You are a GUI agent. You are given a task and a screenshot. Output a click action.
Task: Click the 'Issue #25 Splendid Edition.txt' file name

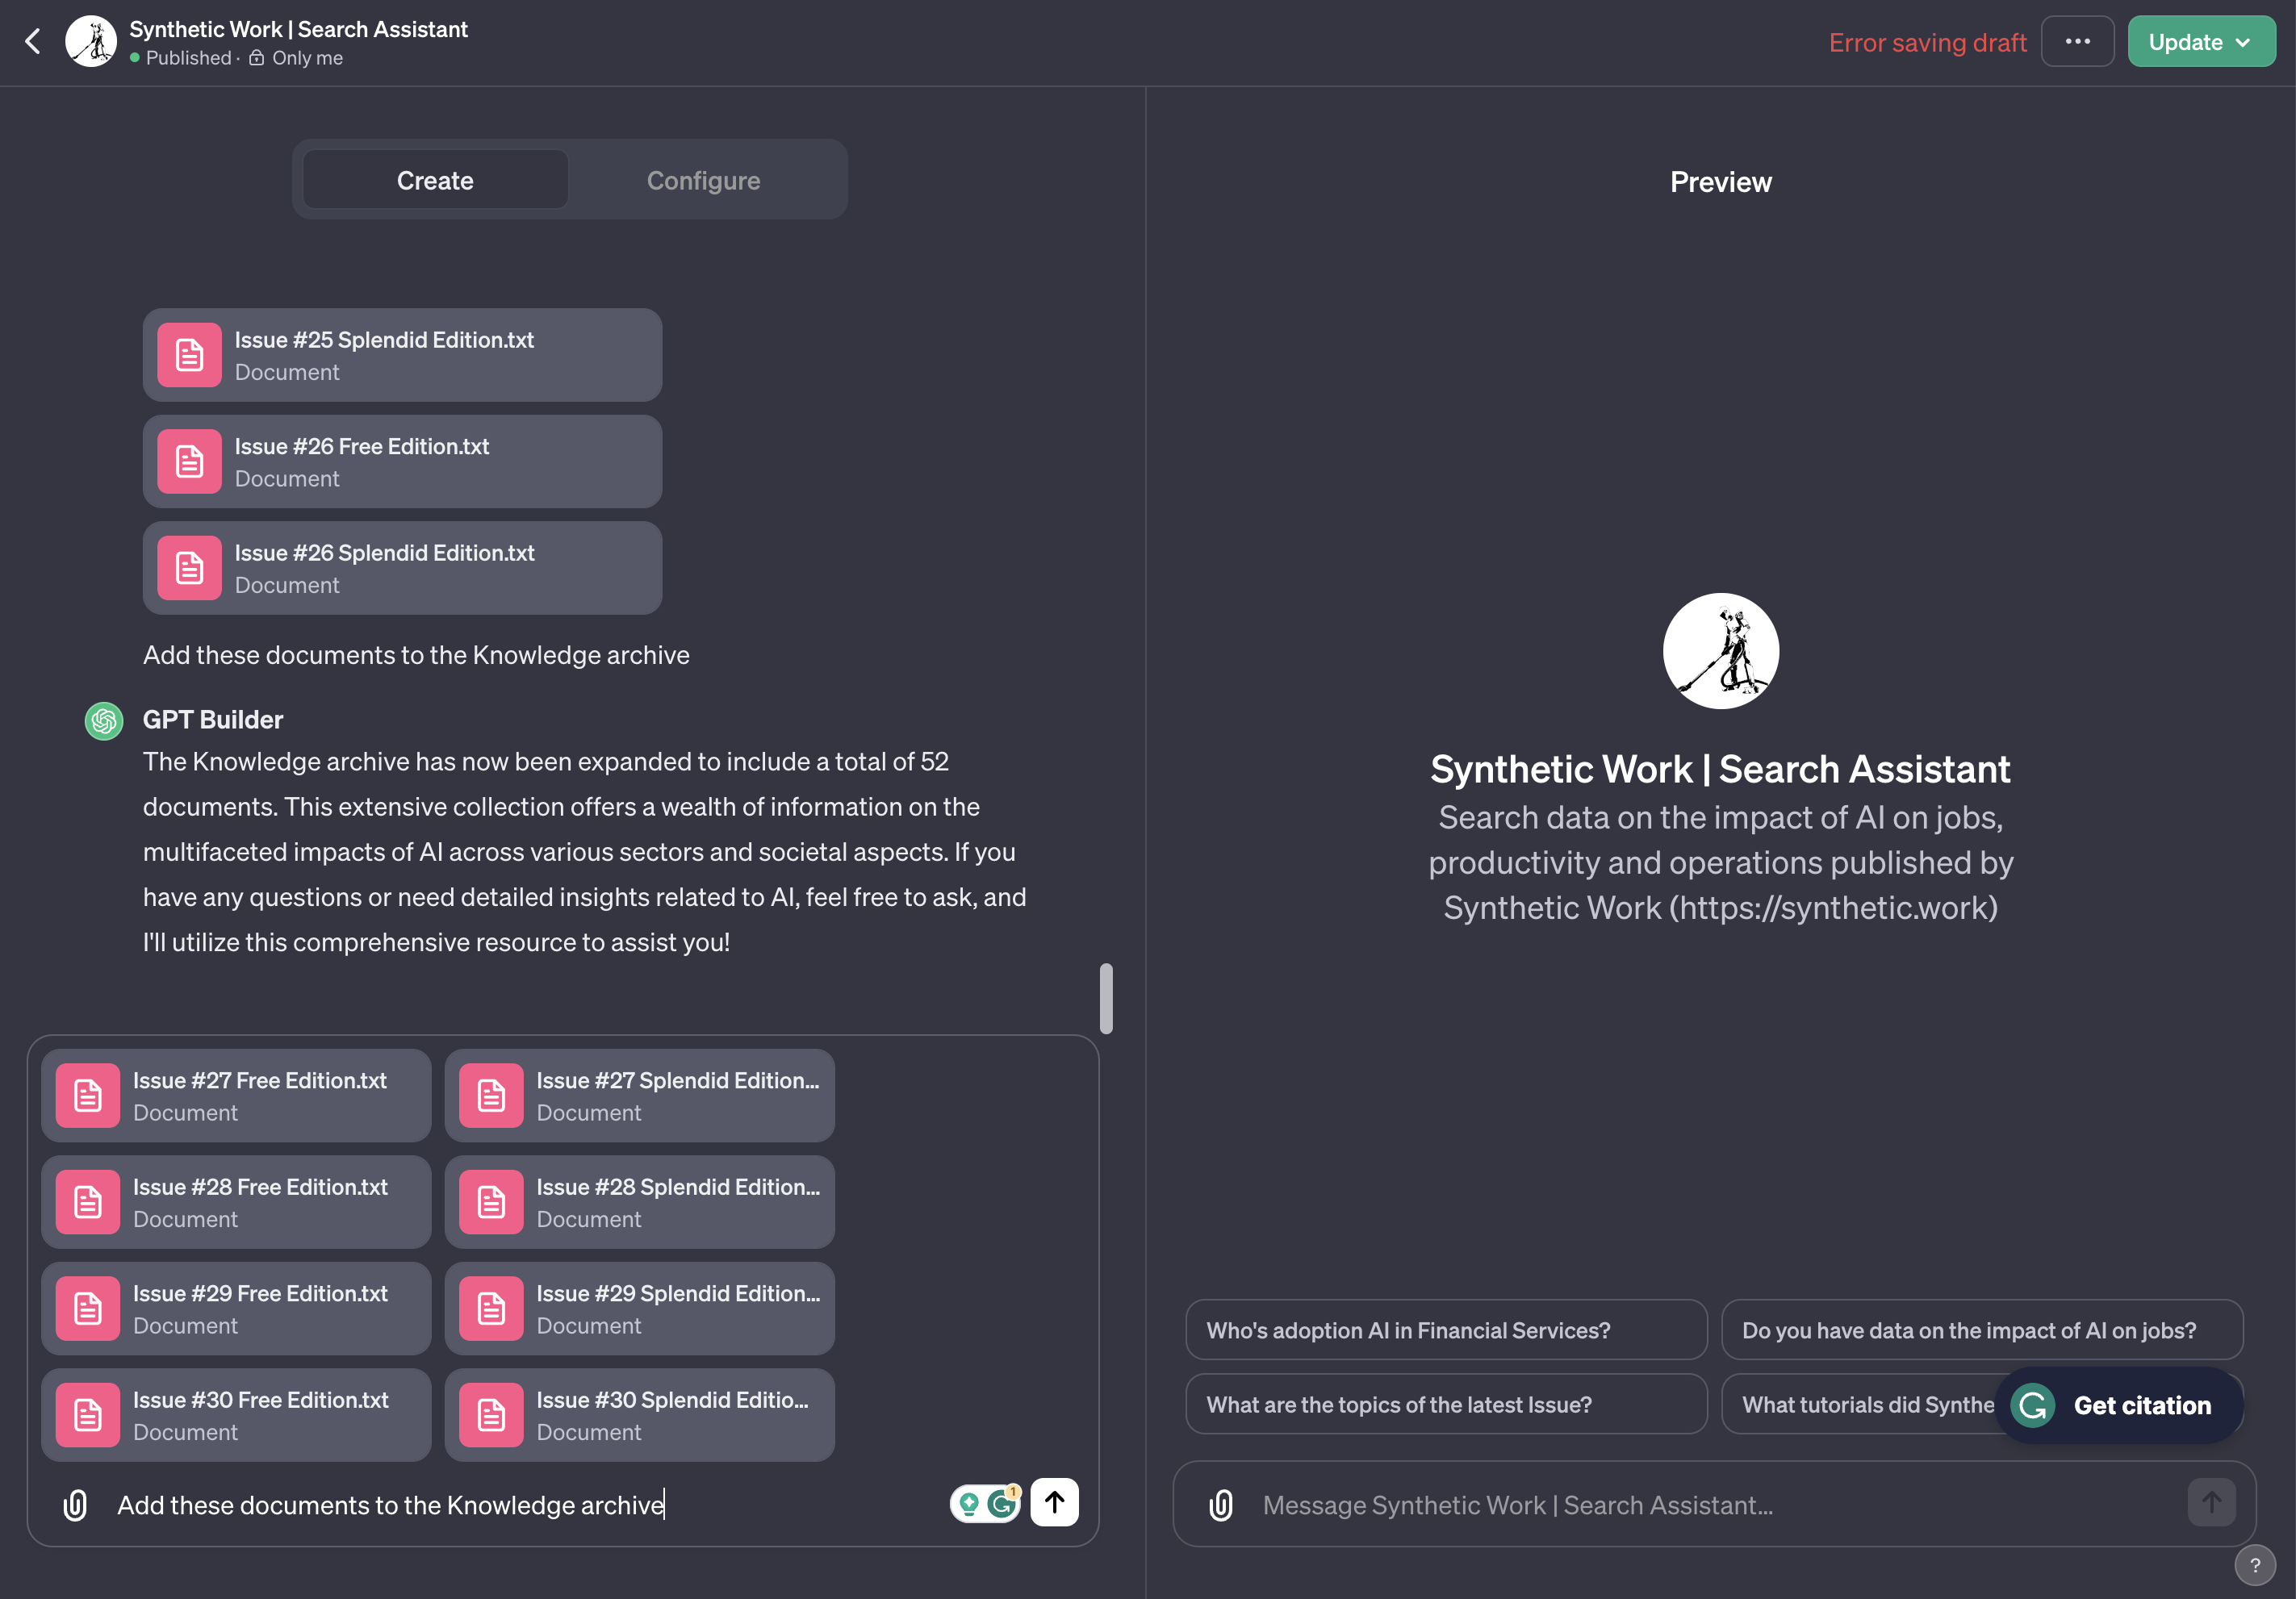pyautogui.click(x=384, y=340)
